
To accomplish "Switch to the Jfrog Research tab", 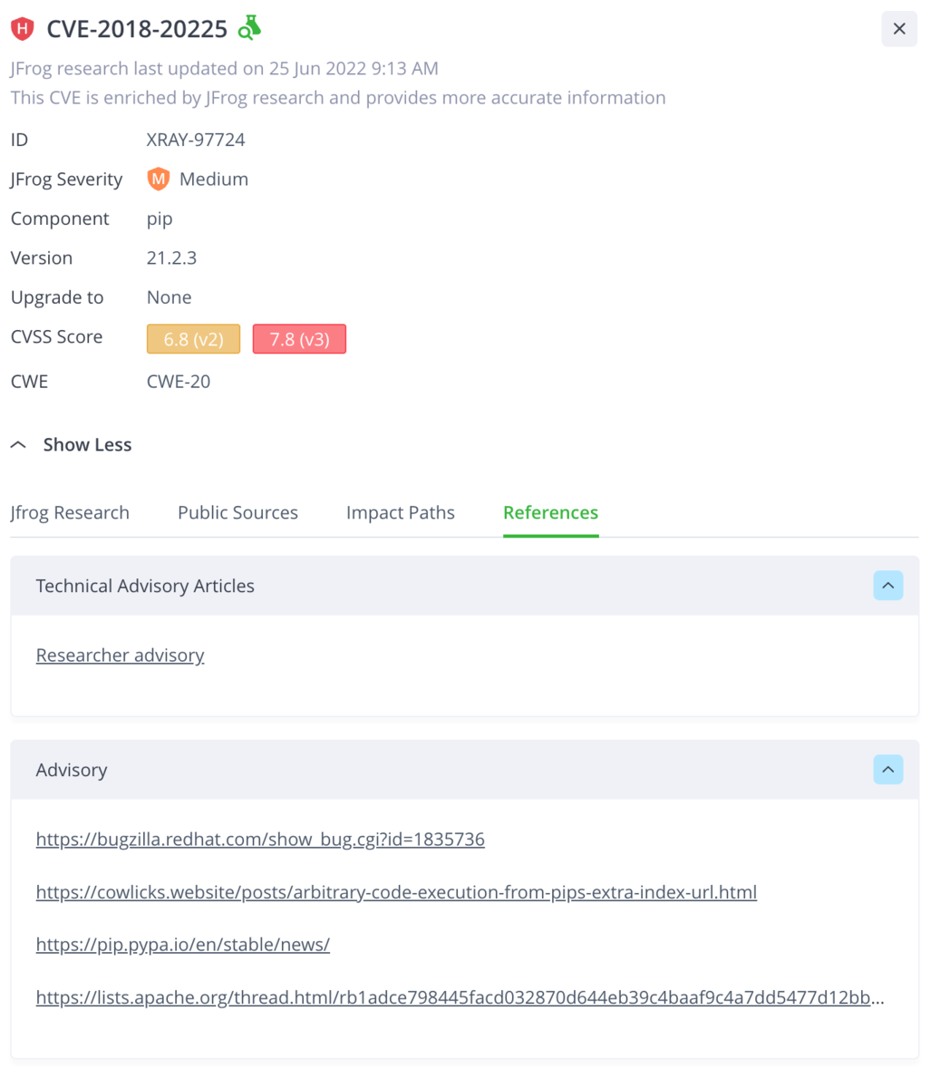I will [70, 512].
